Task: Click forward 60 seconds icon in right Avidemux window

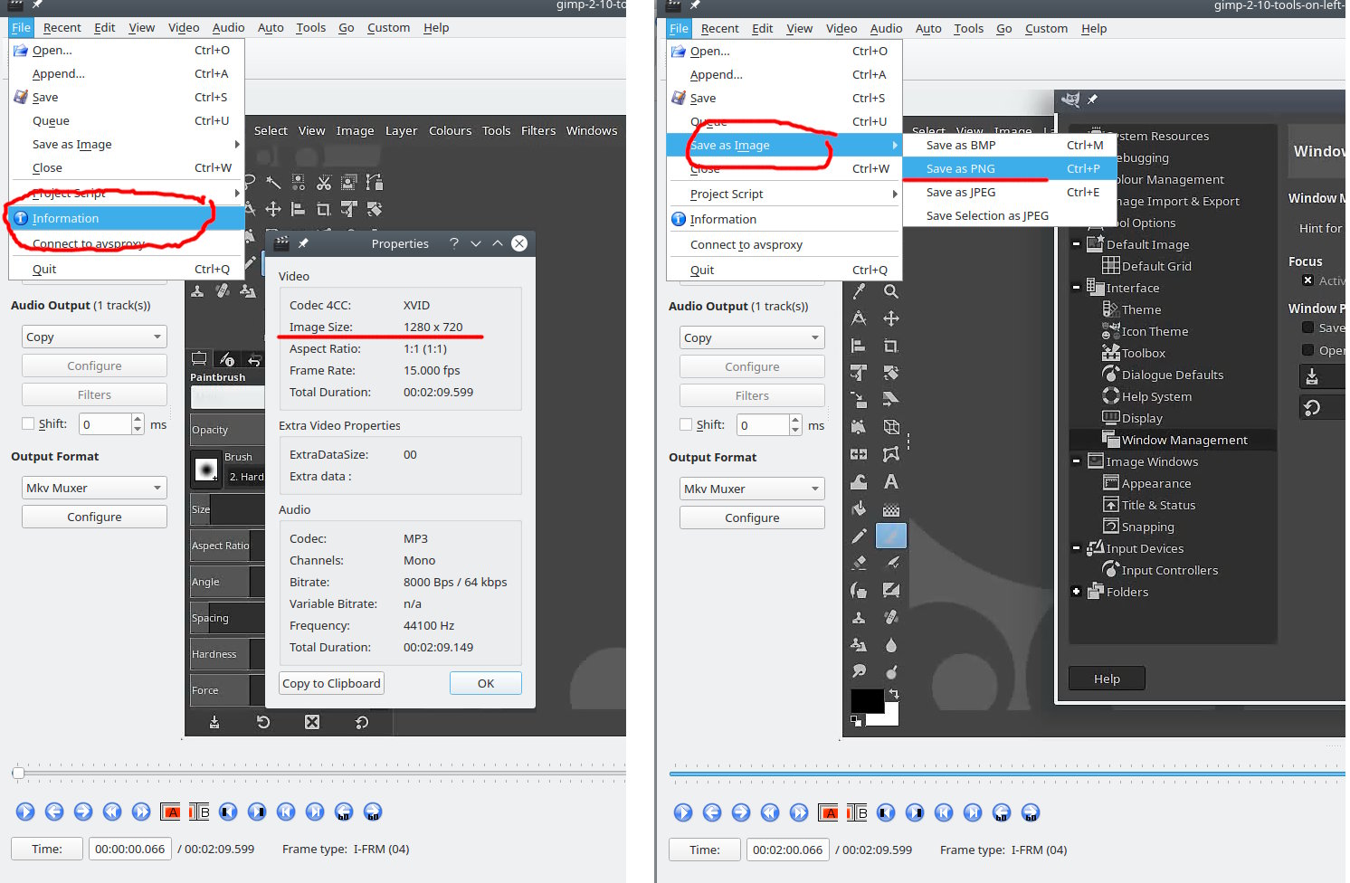Action: point(1031,812)
